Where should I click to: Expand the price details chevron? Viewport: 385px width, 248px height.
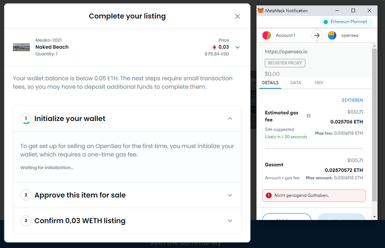pyautogui.click(x=237, y=47)
